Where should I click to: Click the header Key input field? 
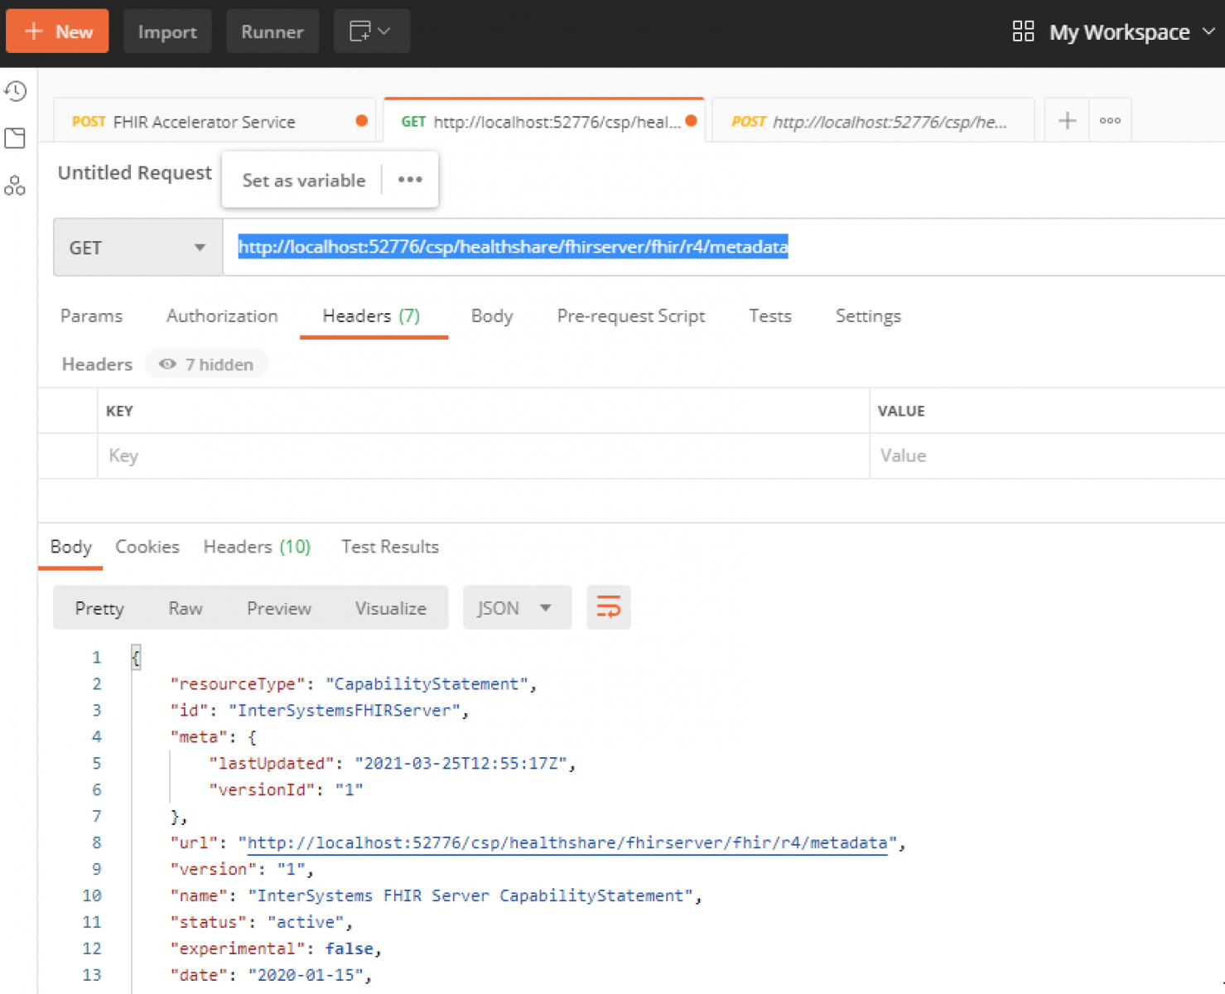click(480, 456)
